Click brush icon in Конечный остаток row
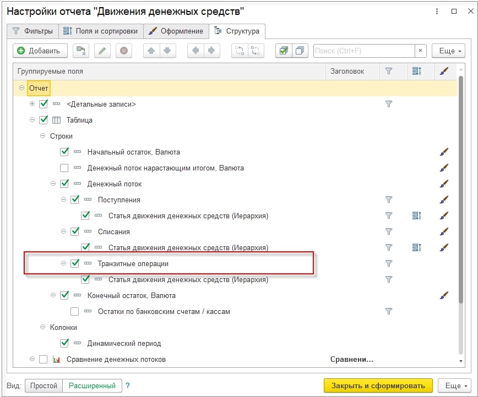Image resolution: width=478 pixels, height=397 pixels. [444, 295]
